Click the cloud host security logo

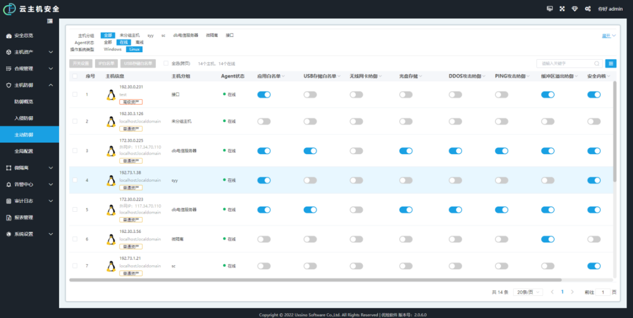(10, 8)
